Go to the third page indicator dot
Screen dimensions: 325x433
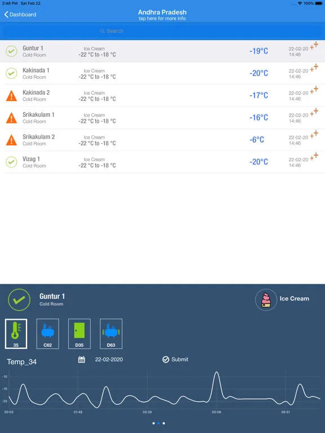[x=164, y=423]
